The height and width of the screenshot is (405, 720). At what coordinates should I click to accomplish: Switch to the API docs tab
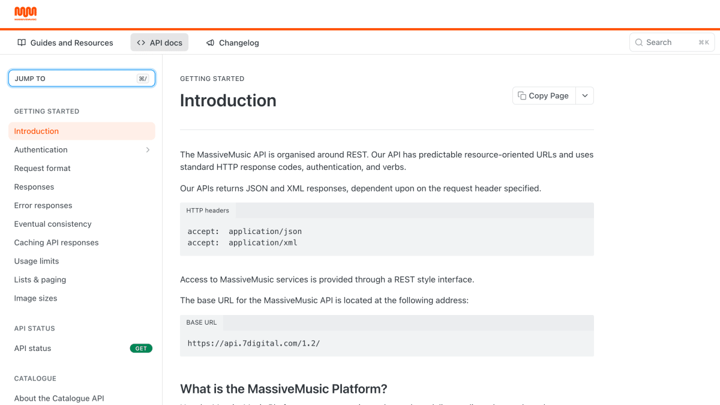(x=160, y=43)
